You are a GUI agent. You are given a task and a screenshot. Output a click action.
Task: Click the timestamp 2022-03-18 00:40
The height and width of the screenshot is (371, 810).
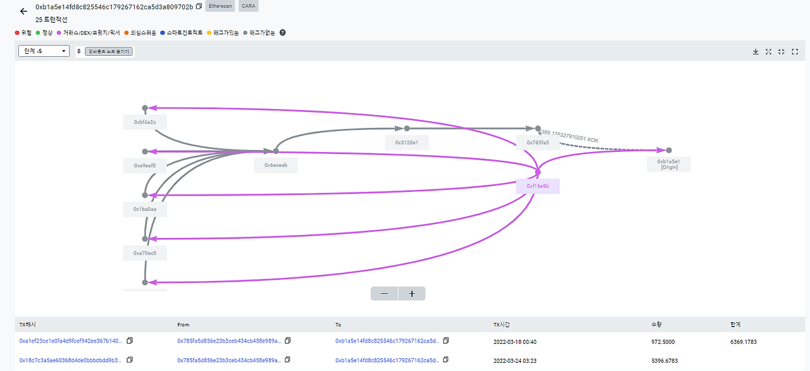click(x=515, y=341)
